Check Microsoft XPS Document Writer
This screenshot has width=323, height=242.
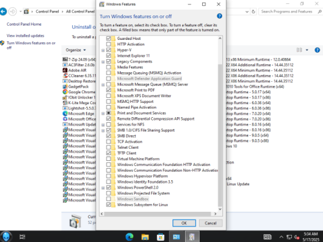coord(109,96)
